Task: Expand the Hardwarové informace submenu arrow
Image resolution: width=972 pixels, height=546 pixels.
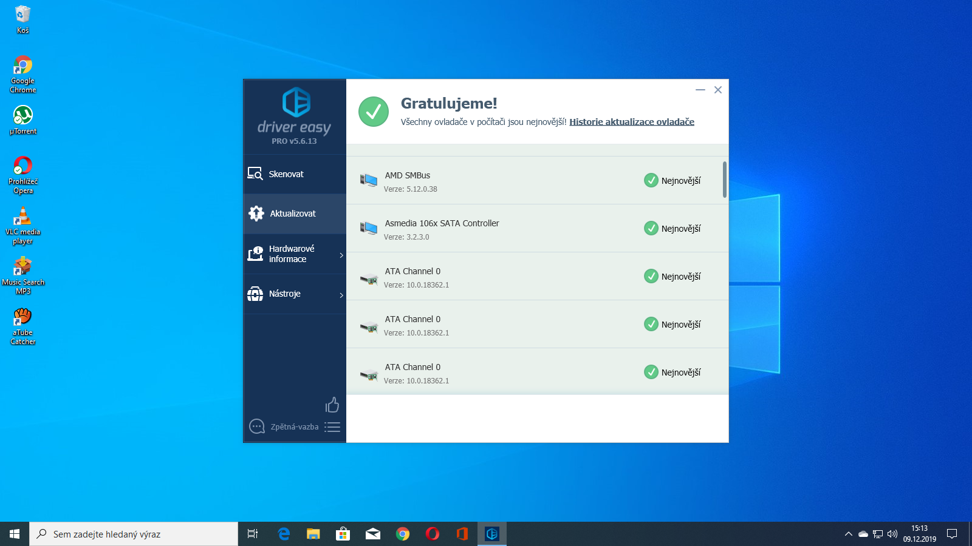Action: [341, 255]
